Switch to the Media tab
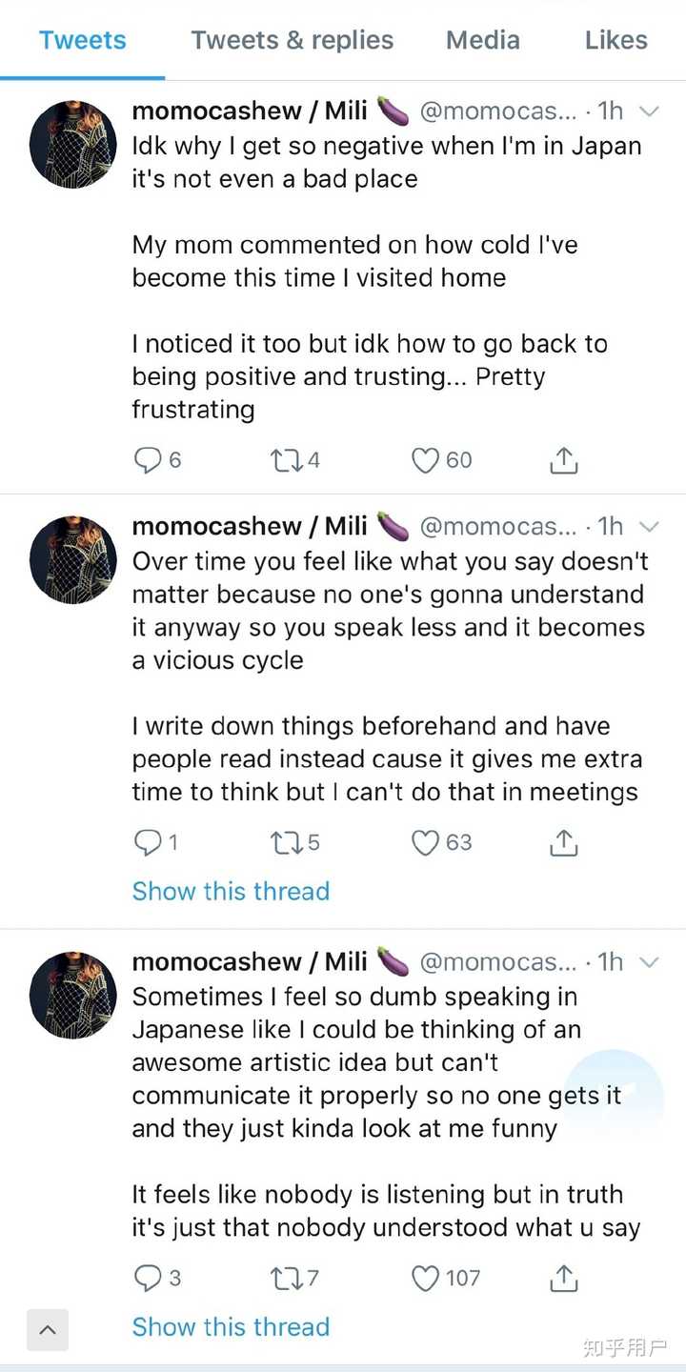Image resolution: width=686 pixels, height=1372 pixels. pos(483,40)
